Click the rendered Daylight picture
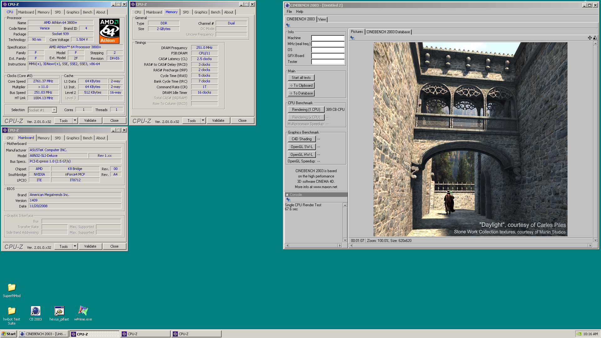 click(x=470, y=139)
